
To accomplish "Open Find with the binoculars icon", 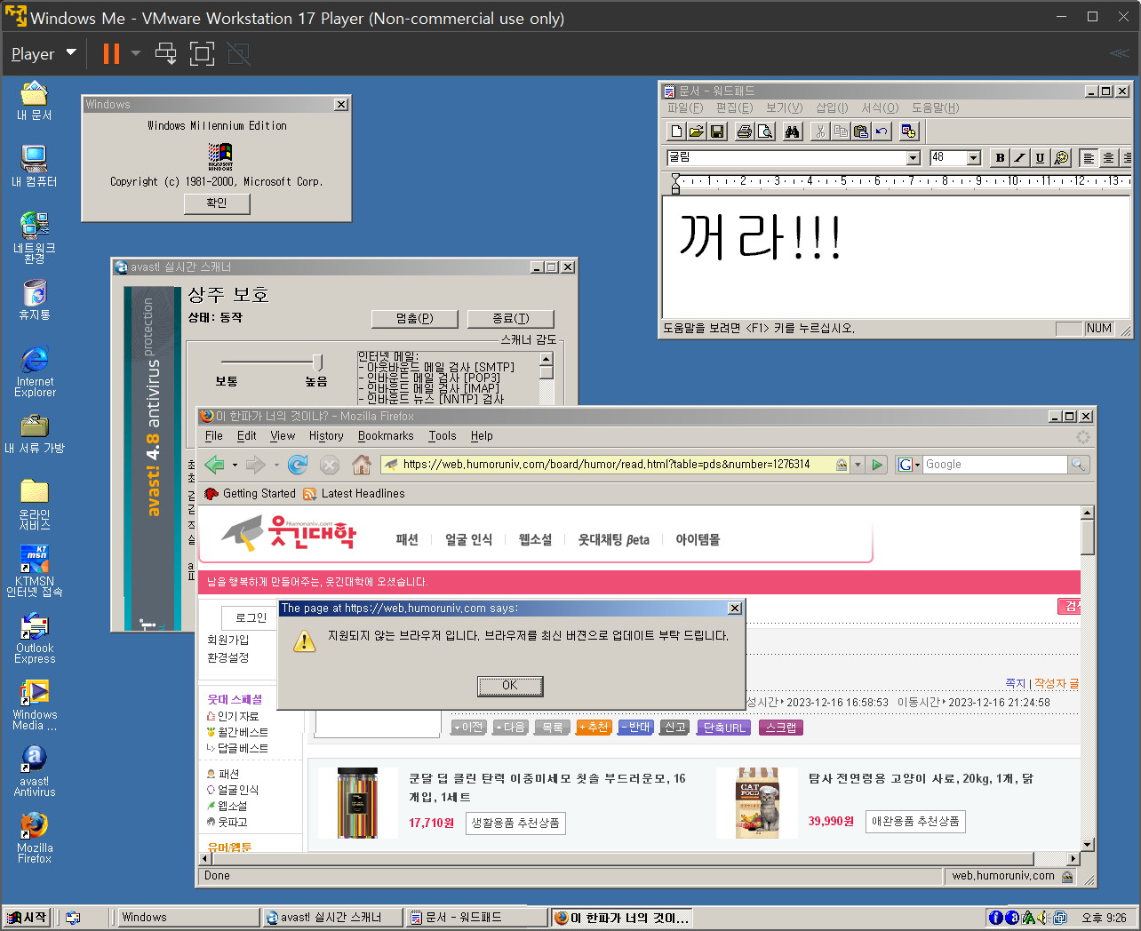I will click(x=793, y=131).
